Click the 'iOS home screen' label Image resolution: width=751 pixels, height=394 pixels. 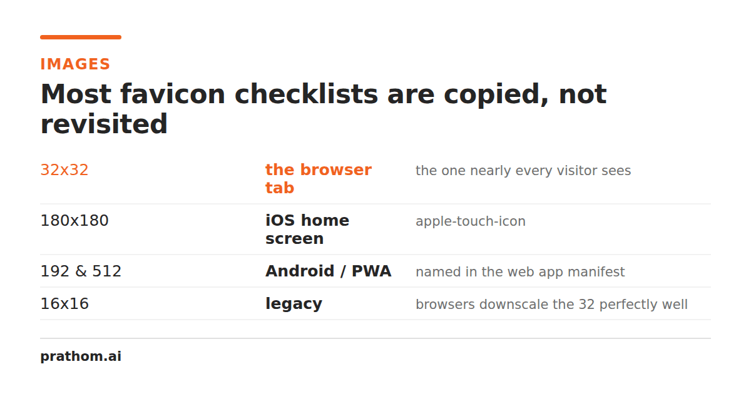[x=307, y=230]
